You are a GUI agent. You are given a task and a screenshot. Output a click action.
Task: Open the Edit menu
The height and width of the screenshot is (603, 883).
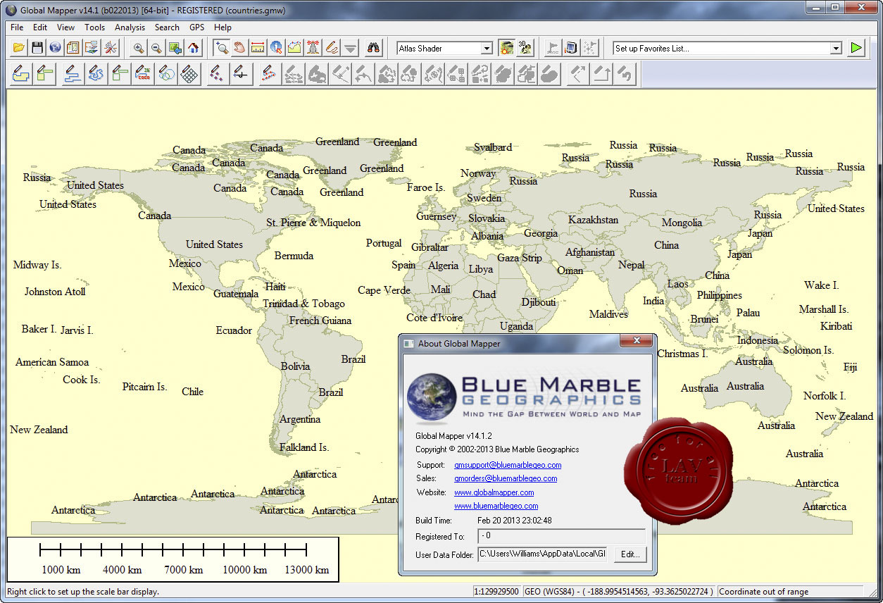point(40,27)
